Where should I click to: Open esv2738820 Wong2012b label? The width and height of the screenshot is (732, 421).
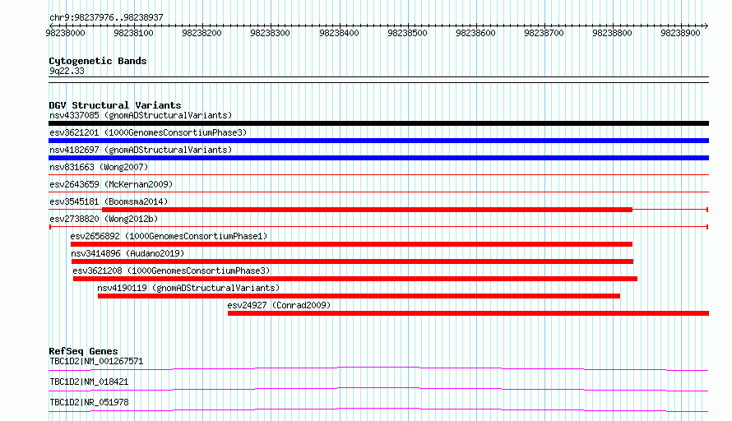pyautogui.click(x=104, y=219)
